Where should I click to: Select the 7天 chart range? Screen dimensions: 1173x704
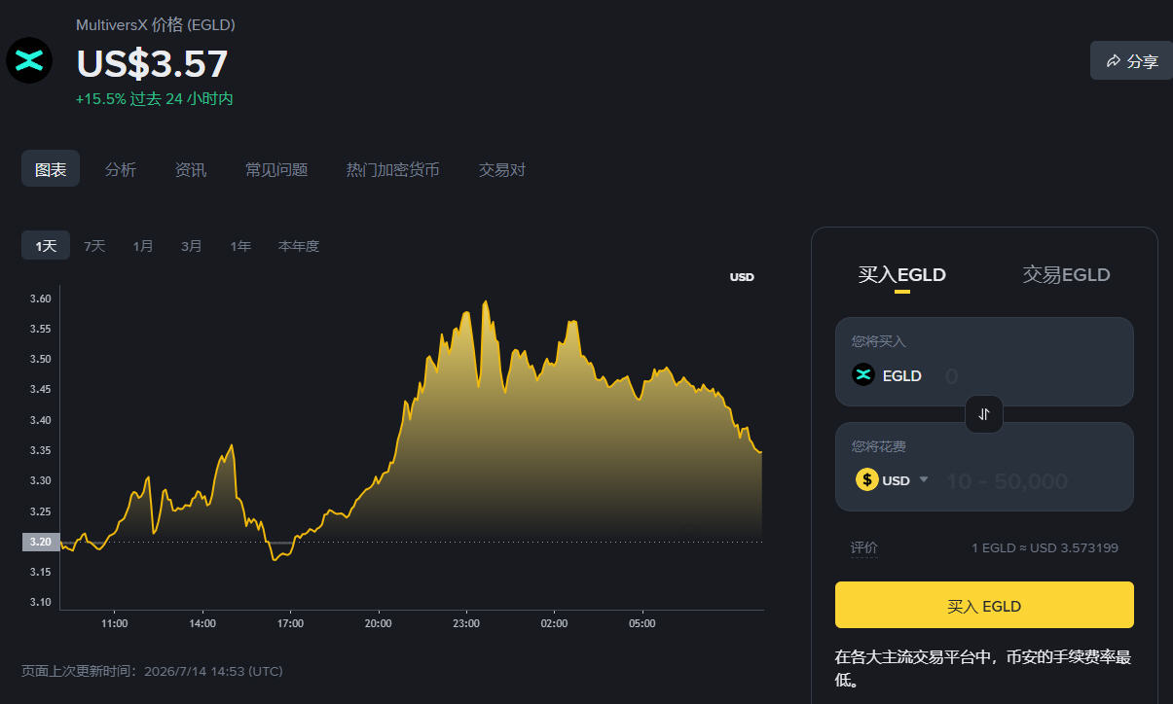coord(94,246)
